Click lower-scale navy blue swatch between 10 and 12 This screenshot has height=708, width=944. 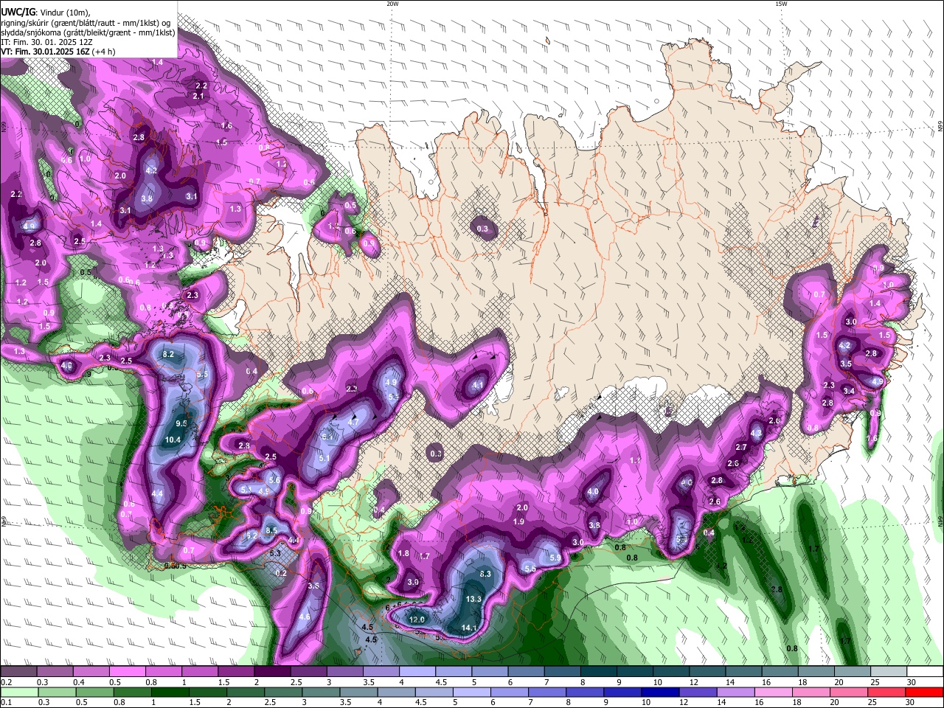pos(659,692)
